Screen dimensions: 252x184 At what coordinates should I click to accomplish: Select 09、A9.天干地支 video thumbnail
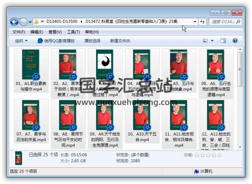[x=104, y=115]
